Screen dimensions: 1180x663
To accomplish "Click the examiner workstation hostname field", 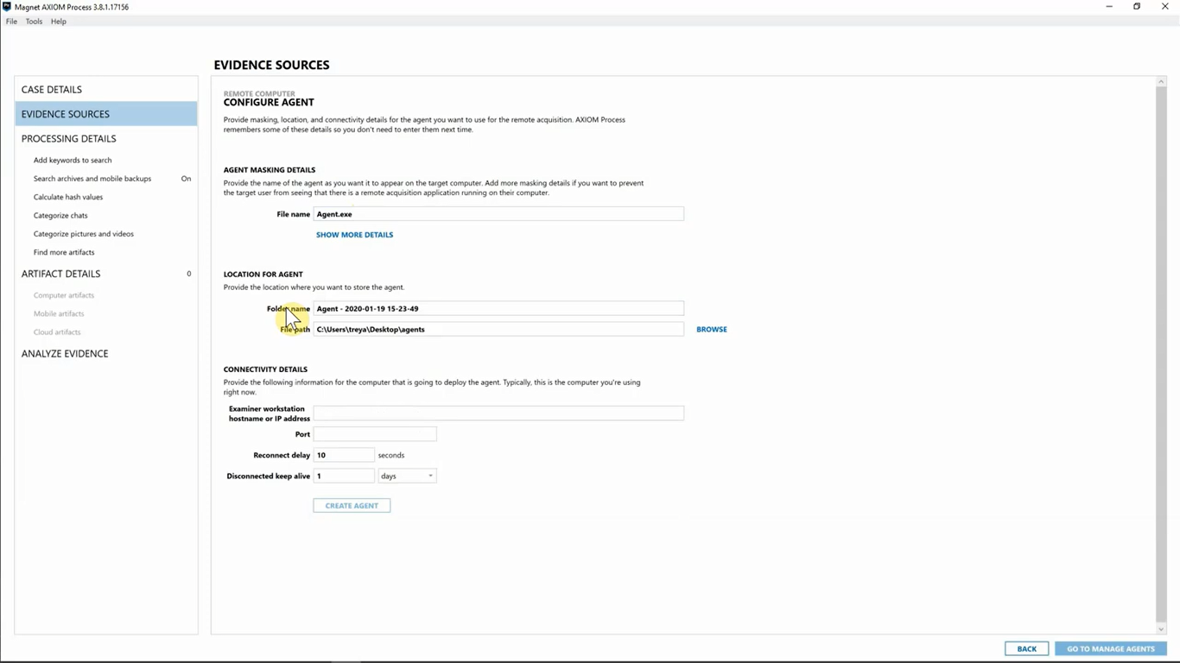I will (x=498, y=413).
